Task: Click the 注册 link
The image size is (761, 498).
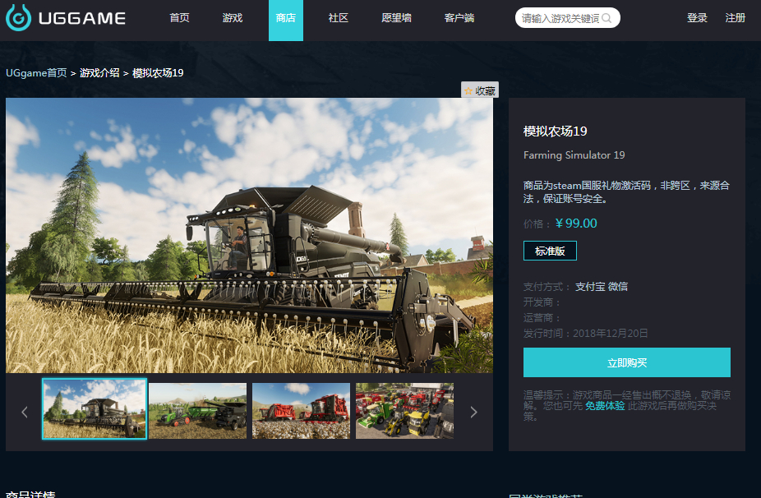Action: coord(736,18)
